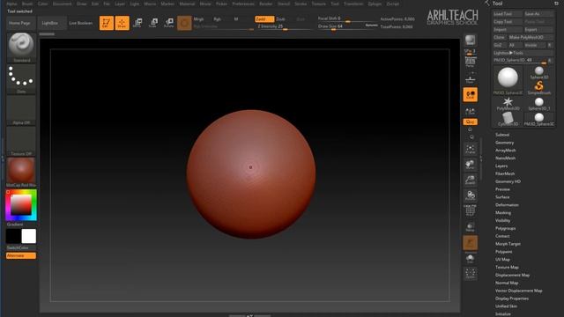Click the Home Page button

(19, 23)
